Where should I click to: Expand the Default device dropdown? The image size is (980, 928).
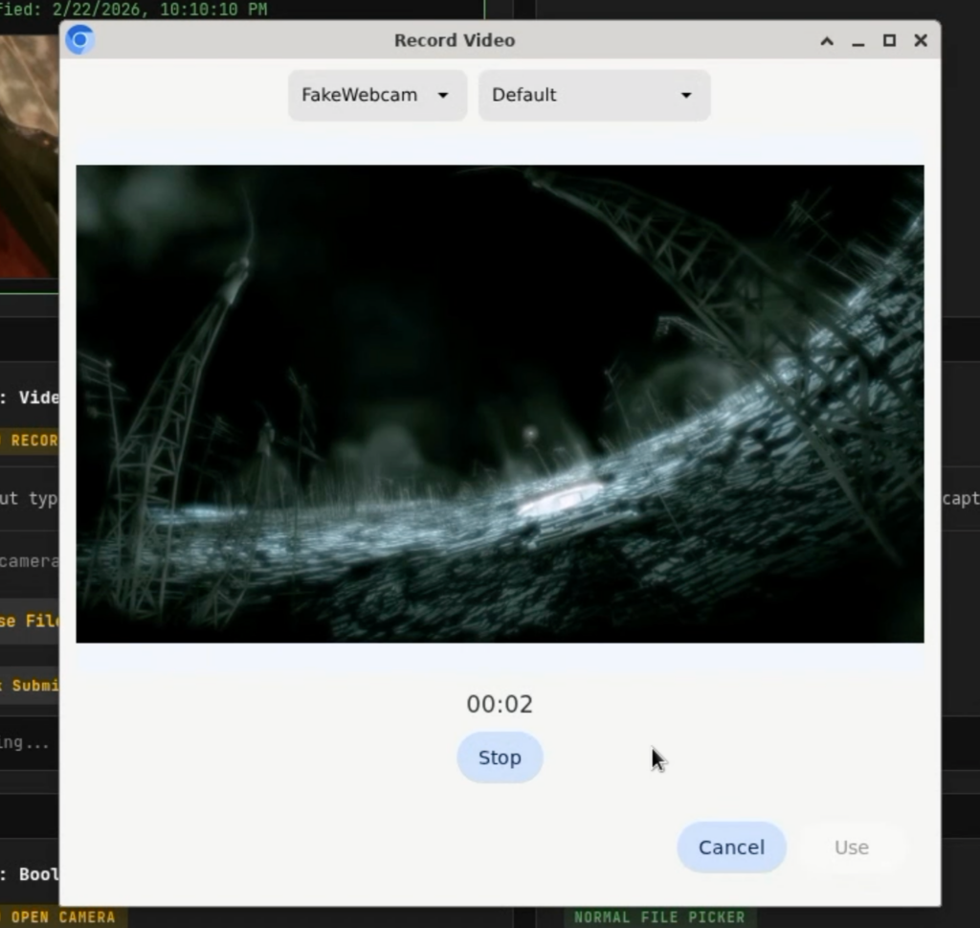click(592, 95)
